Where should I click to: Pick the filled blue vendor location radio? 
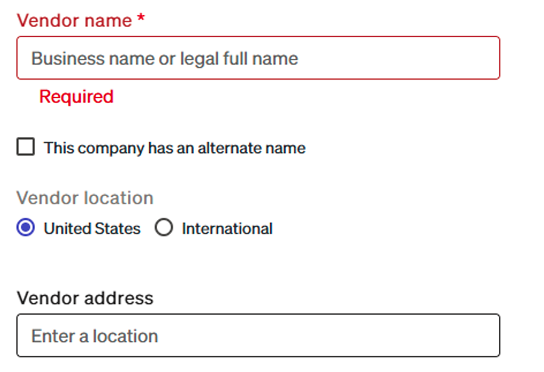(x=25, y=228)
